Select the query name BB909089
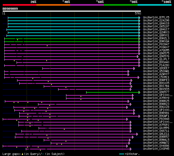The image size is (174, 156). tap(10, 9)
